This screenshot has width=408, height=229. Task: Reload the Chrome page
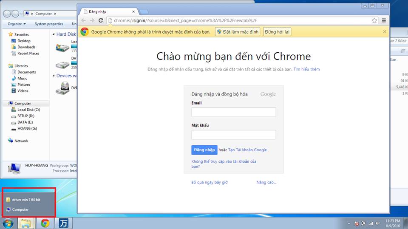(101, 20)
